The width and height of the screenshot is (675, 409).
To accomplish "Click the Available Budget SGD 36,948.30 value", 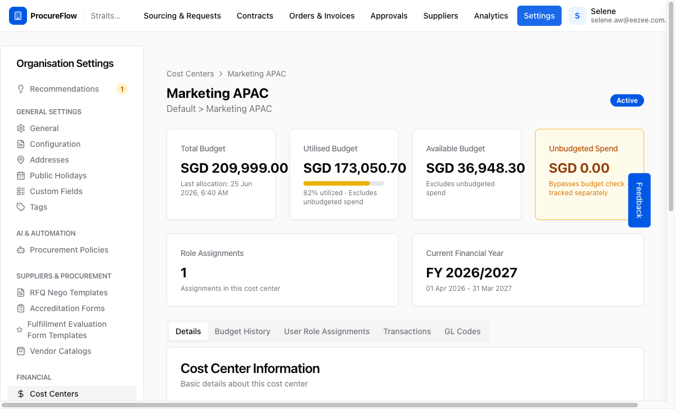I will [476, 168].
